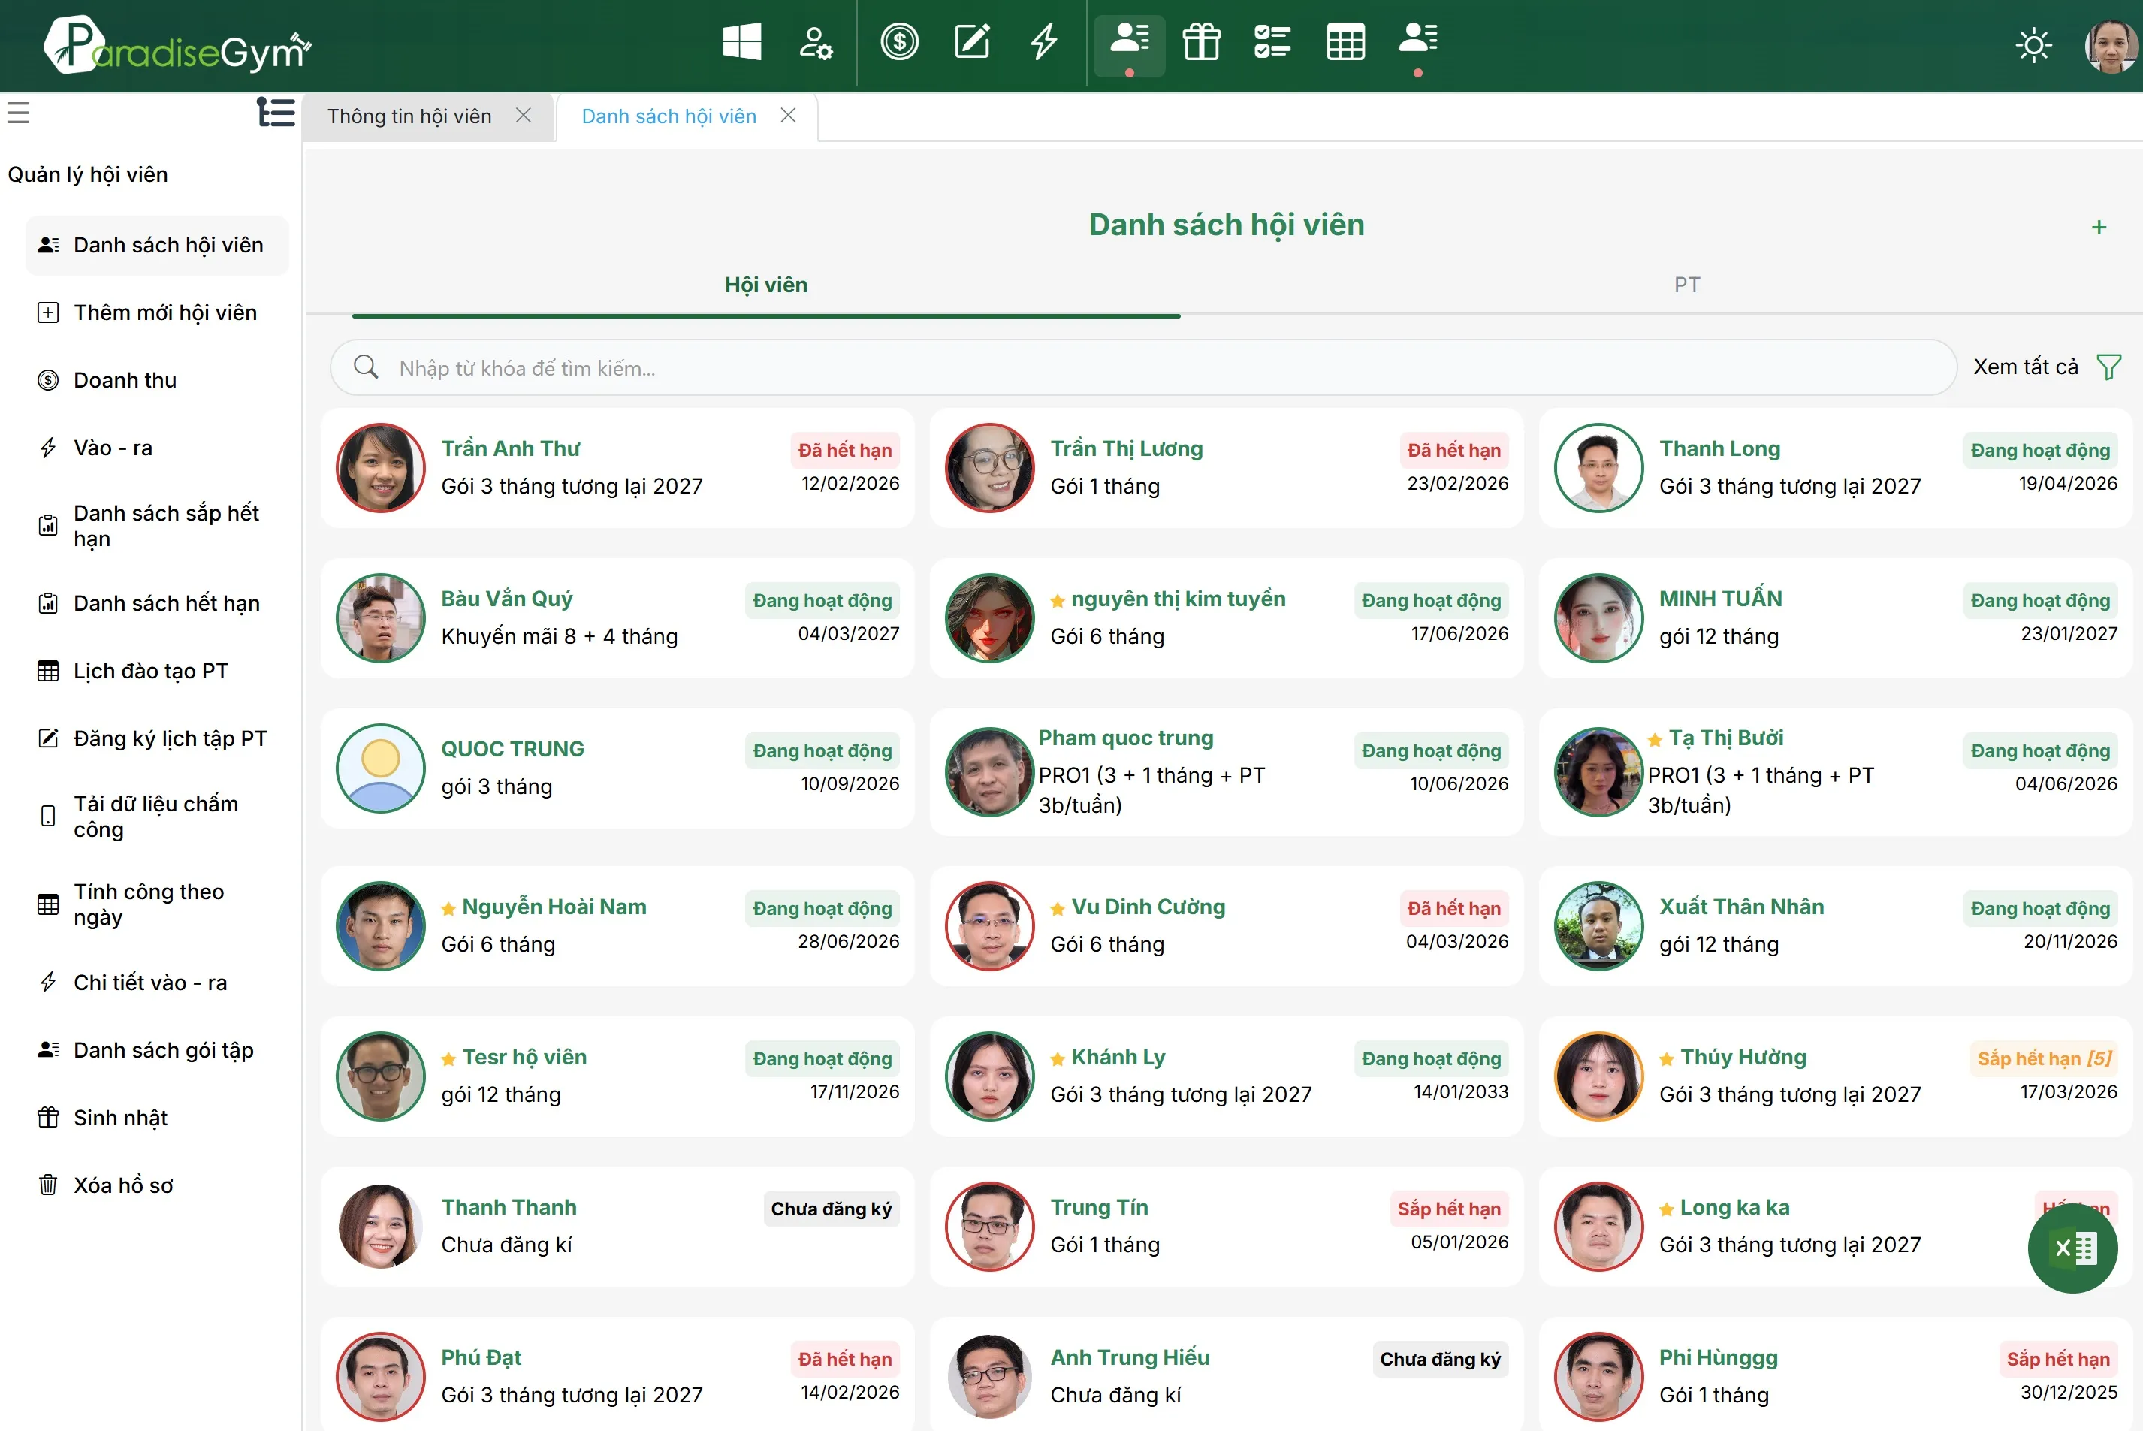
Task: Open Tính công theo ngày in sidebar
Action: 157,904
